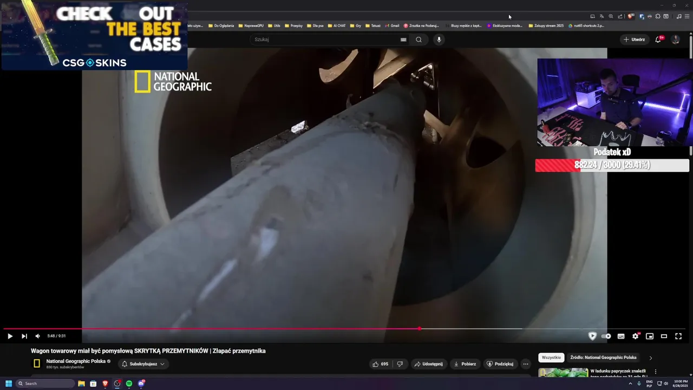
Task: Click the National Geographic channel avatar
Action: pyautogui.click(x=37, y=363)
